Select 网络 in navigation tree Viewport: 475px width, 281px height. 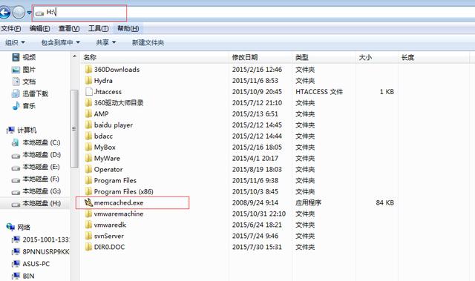19,227
